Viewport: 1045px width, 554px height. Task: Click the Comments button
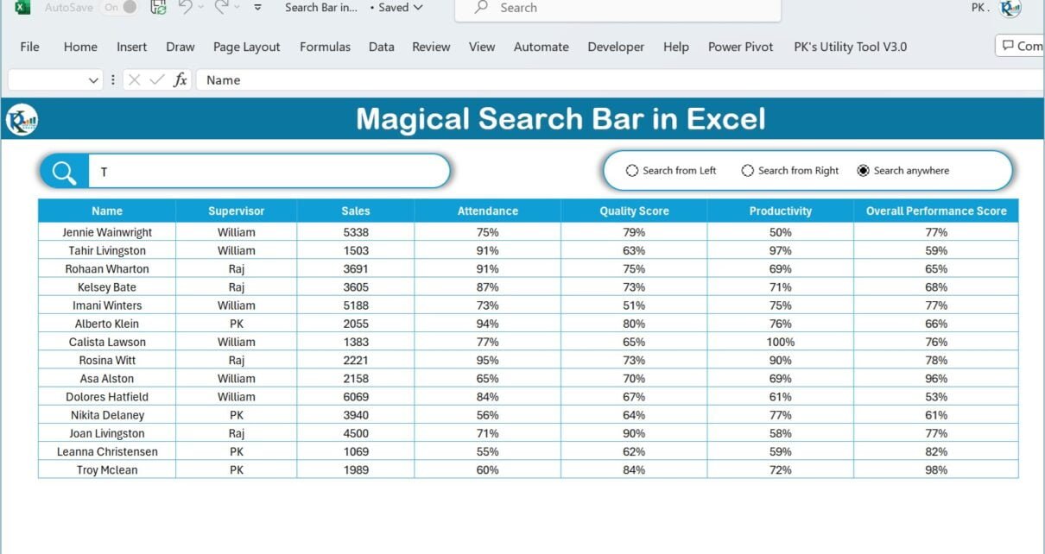(1021, 46)
